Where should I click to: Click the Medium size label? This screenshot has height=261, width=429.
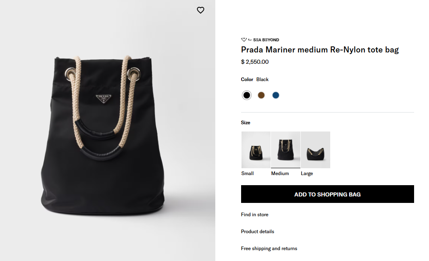click(280, 173)
